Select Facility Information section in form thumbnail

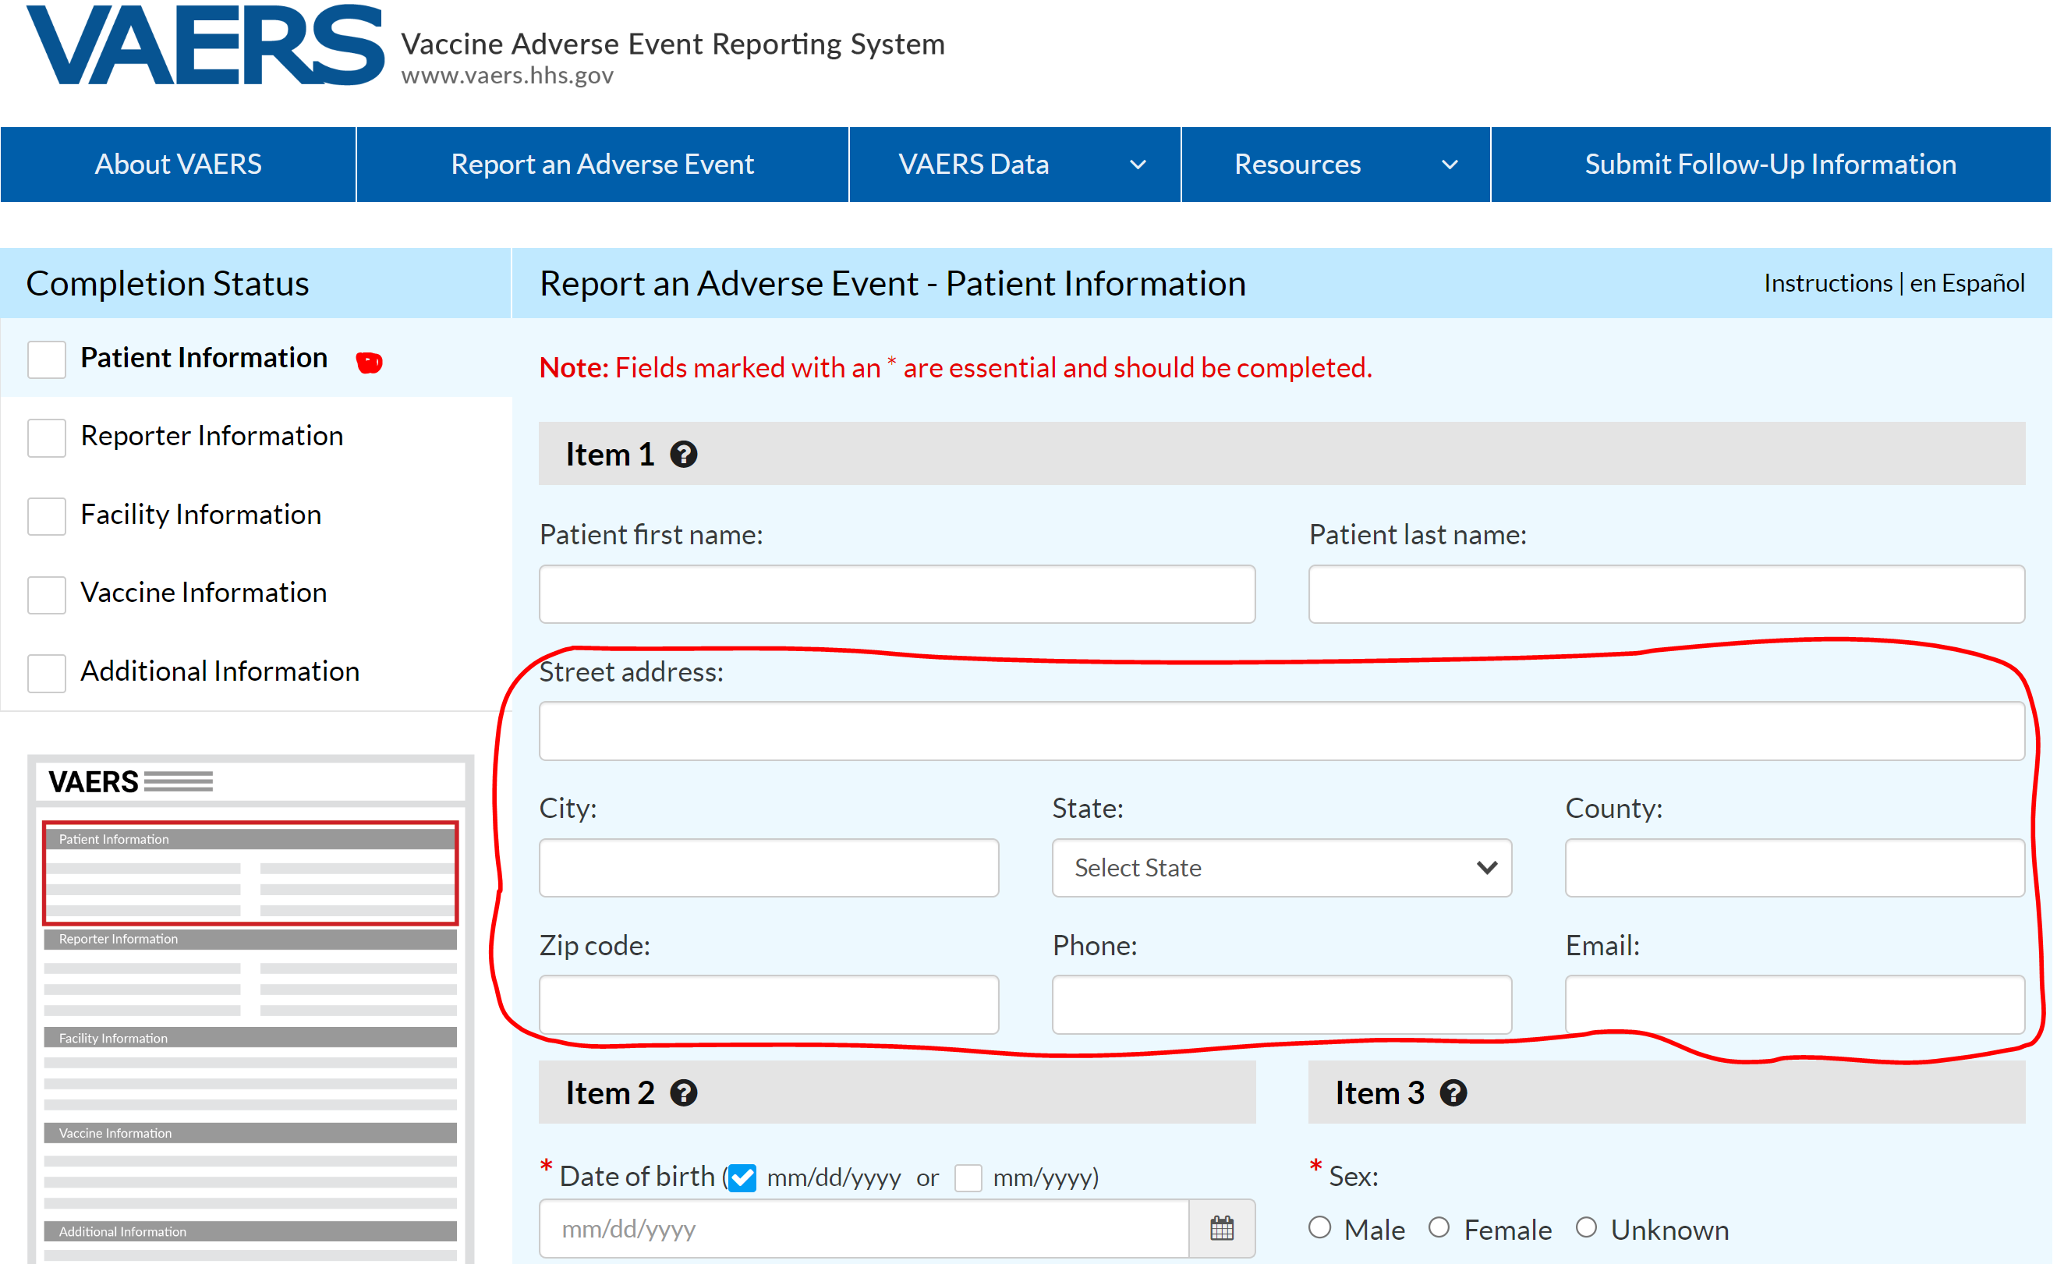pos(250,1037)
